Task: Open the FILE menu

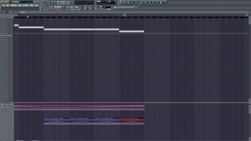Action: coord(4,5)
